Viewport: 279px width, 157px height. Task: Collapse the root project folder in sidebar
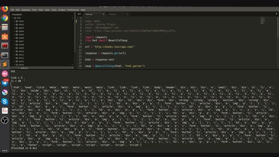pos(13,18)
